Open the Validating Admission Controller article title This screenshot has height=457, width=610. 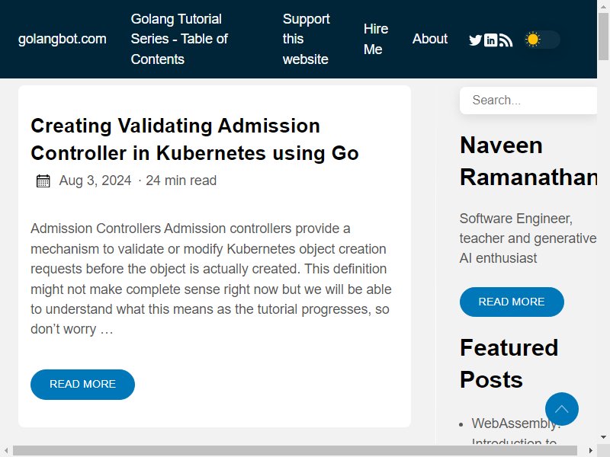tap(194, 139)
